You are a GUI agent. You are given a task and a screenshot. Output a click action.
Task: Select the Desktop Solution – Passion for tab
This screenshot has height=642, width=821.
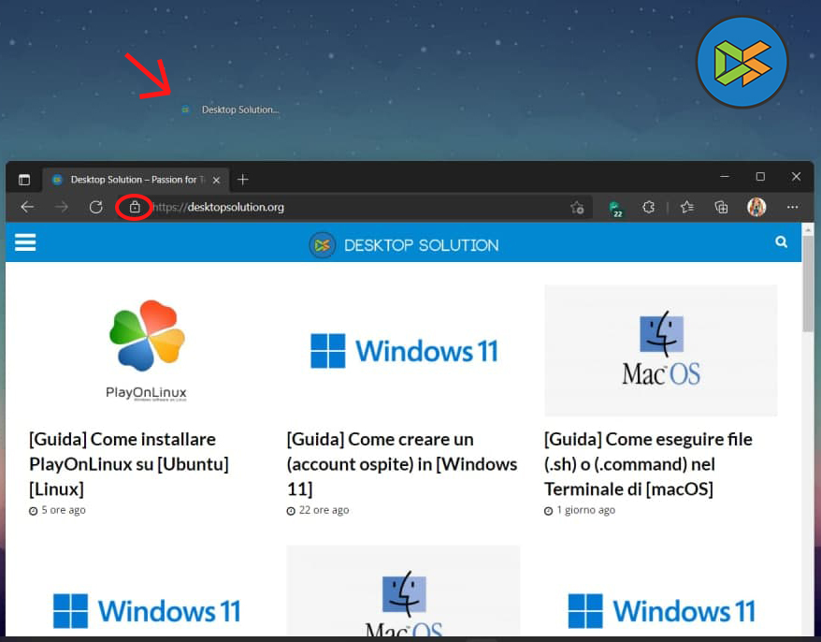click(x=135, y=180)
